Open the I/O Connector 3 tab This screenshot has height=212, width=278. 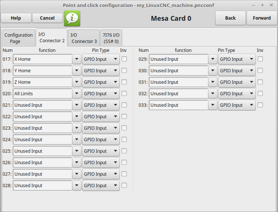pos(84,38)
